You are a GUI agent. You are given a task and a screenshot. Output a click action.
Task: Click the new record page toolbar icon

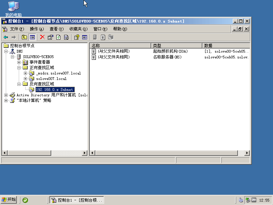pos(103,37)
